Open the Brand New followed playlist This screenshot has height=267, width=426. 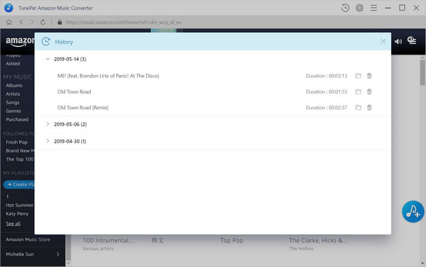[20, 151]
